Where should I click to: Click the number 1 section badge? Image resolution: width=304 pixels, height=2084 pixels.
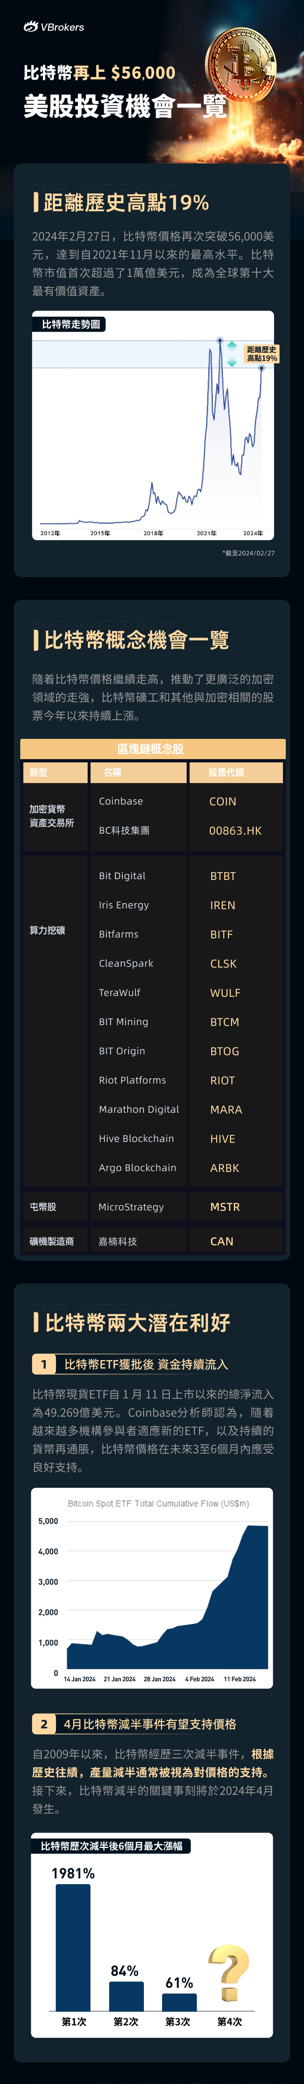(45, 1364)
